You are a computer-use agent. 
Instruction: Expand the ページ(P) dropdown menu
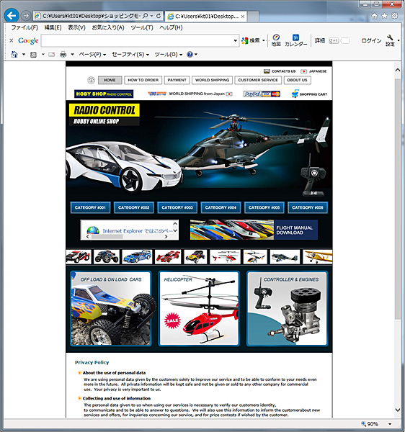coord(92,54)
